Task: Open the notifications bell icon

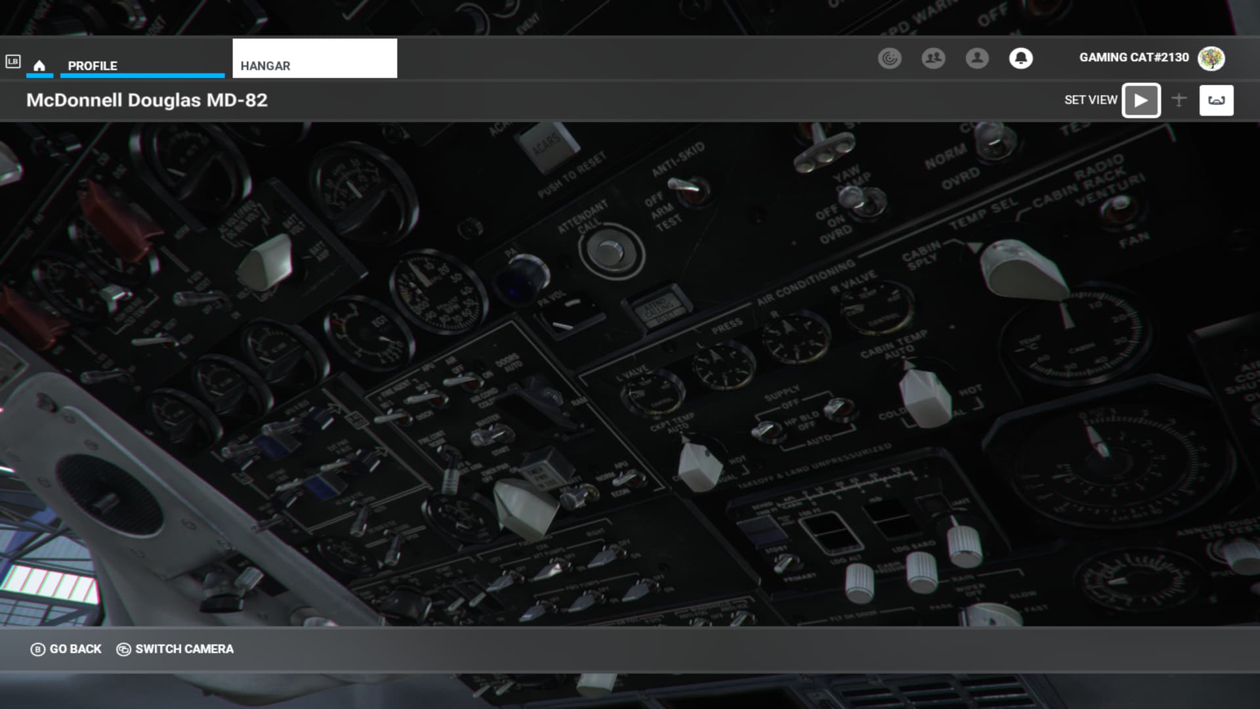Action: [x=1020, y=58]
